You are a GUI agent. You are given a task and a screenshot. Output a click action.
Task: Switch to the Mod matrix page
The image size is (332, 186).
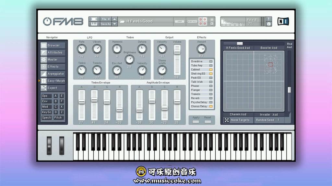coord(46,107)
